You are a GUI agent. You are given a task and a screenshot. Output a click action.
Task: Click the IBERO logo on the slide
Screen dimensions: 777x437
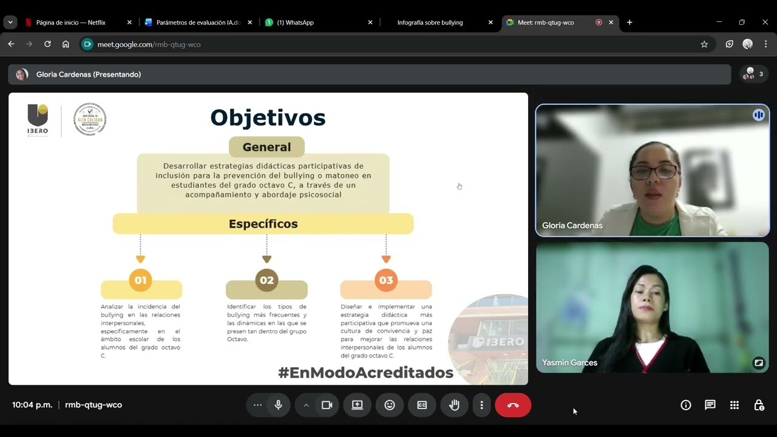[38, 120]
